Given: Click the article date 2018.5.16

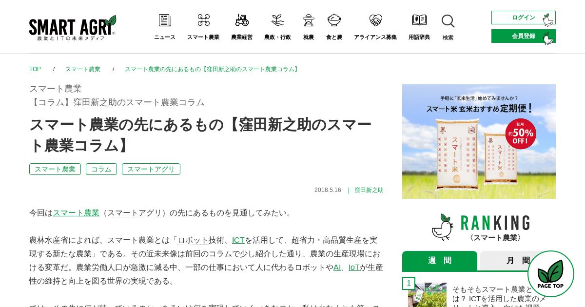Looking at the screenshot, I should point(328,190).
